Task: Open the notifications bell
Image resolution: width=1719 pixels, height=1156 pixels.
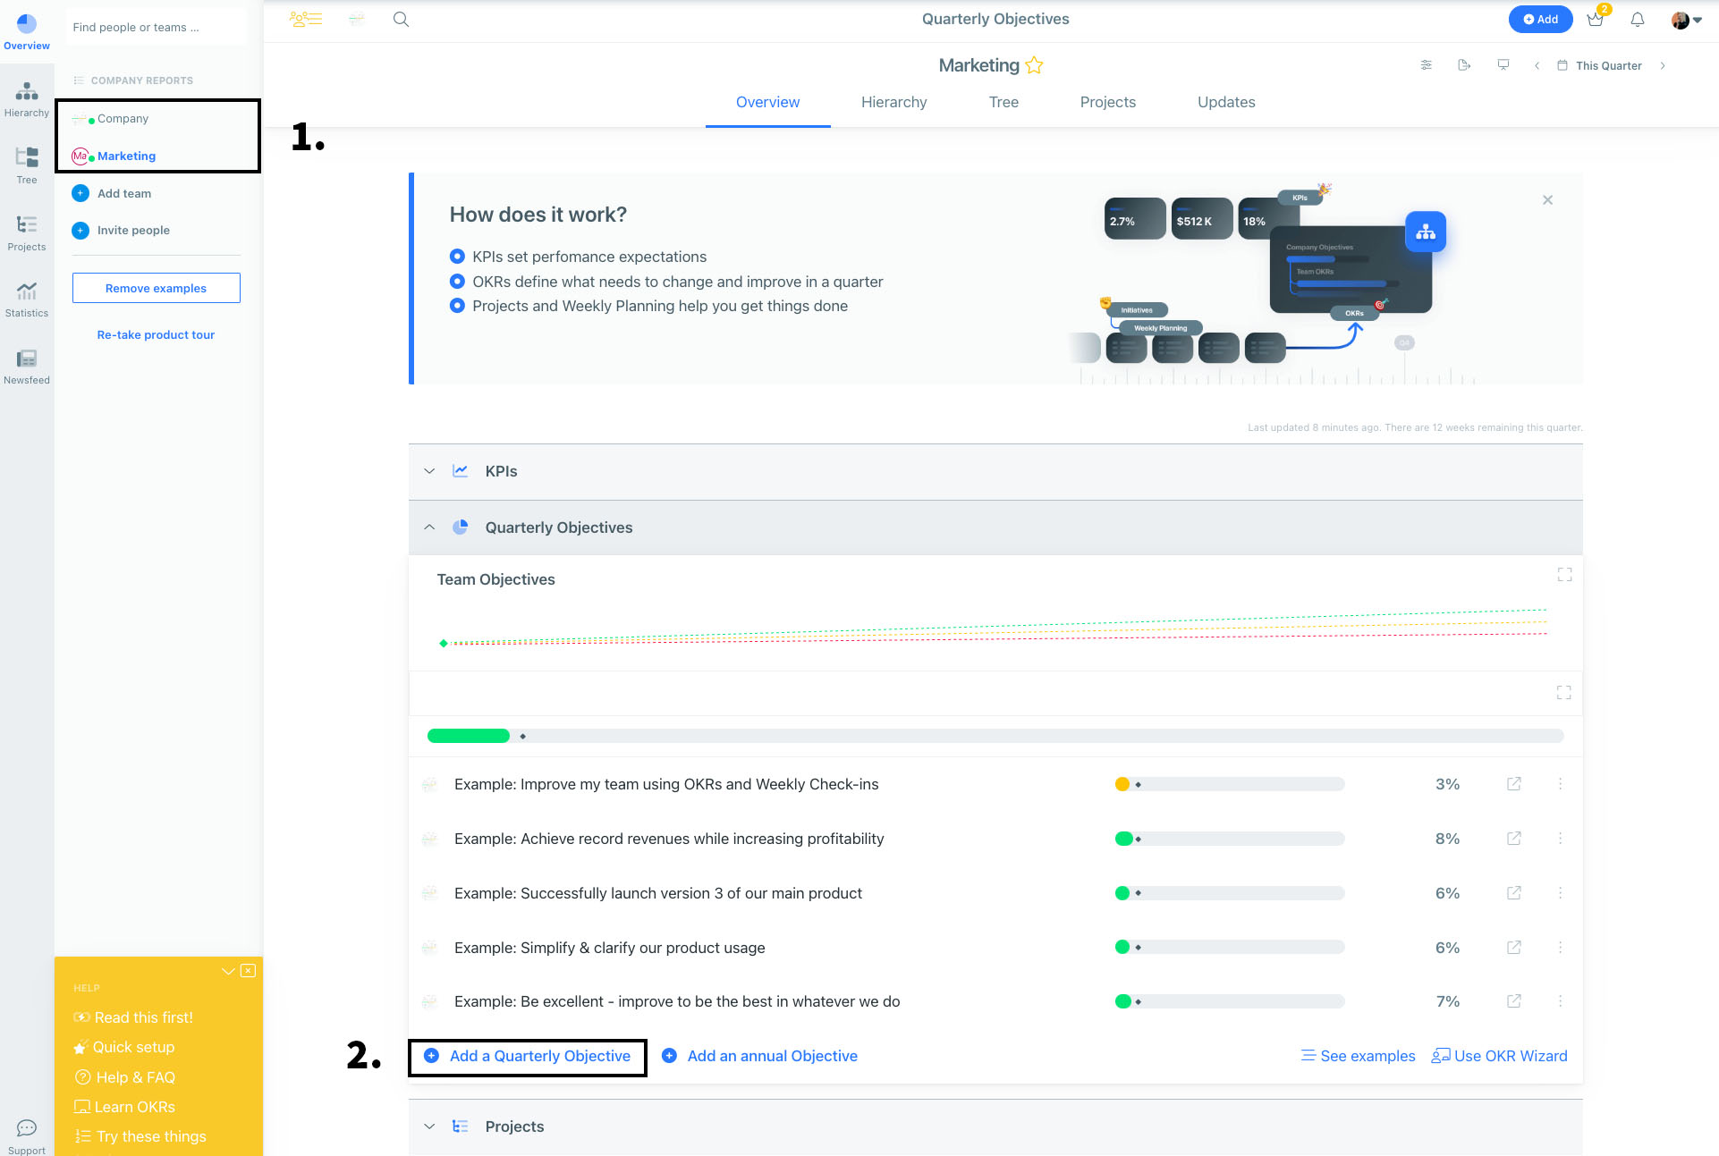Action: [x=1637, y=20]
